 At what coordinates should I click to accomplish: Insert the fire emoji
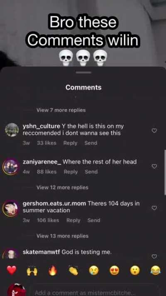coord(53,271)
